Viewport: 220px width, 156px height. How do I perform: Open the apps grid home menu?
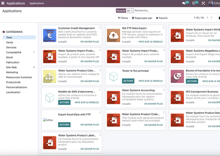3,3
